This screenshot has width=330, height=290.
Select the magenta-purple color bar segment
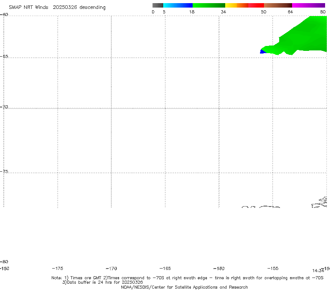click(309, 5)
